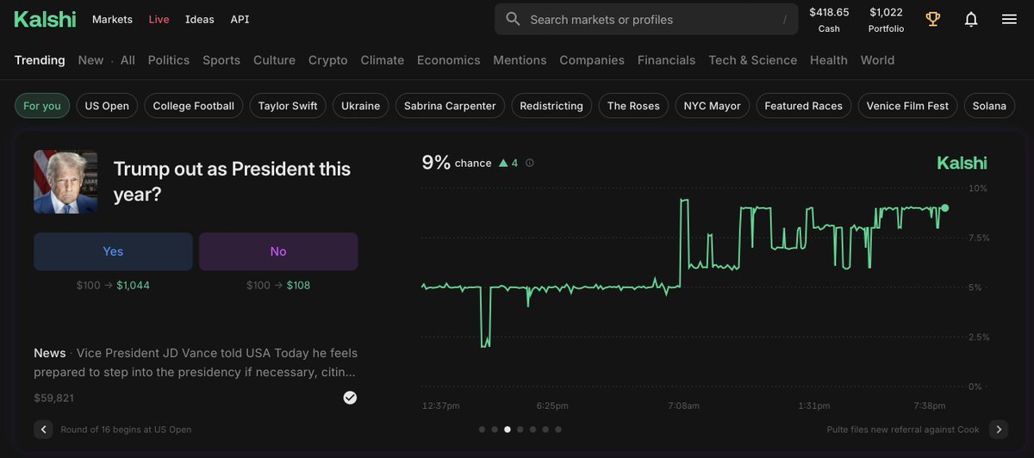Go to next ticker headline arrow
The height and width of the screenshot is (458, 1034).
pos(999,430)
